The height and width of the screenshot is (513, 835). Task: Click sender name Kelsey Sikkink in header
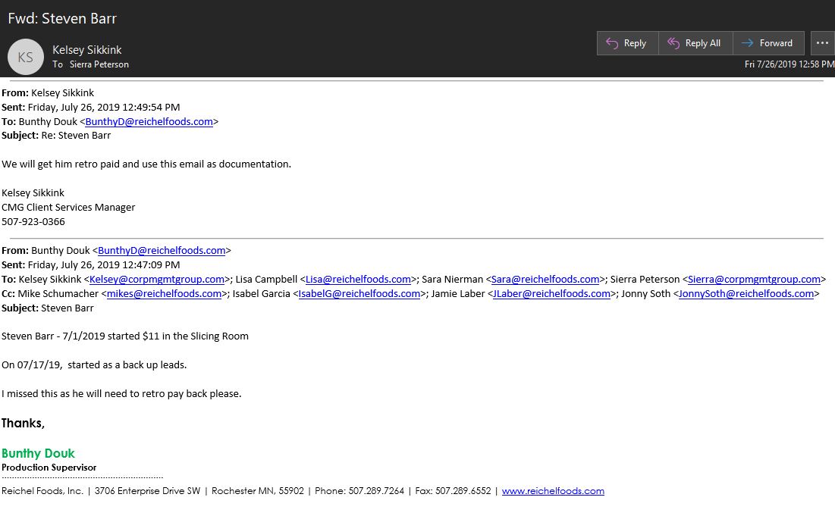click(x=87, y=50)
